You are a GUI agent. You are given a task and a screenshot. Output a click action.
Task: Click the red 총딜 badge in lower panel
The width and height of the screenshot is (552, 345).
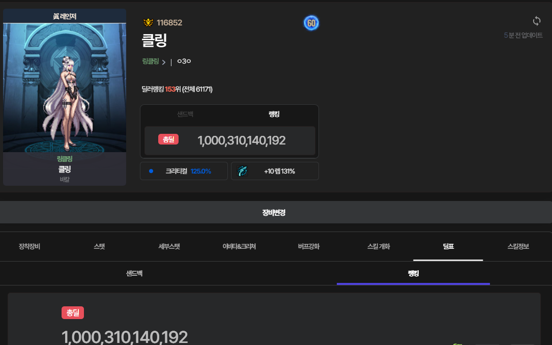coord(73,313)
